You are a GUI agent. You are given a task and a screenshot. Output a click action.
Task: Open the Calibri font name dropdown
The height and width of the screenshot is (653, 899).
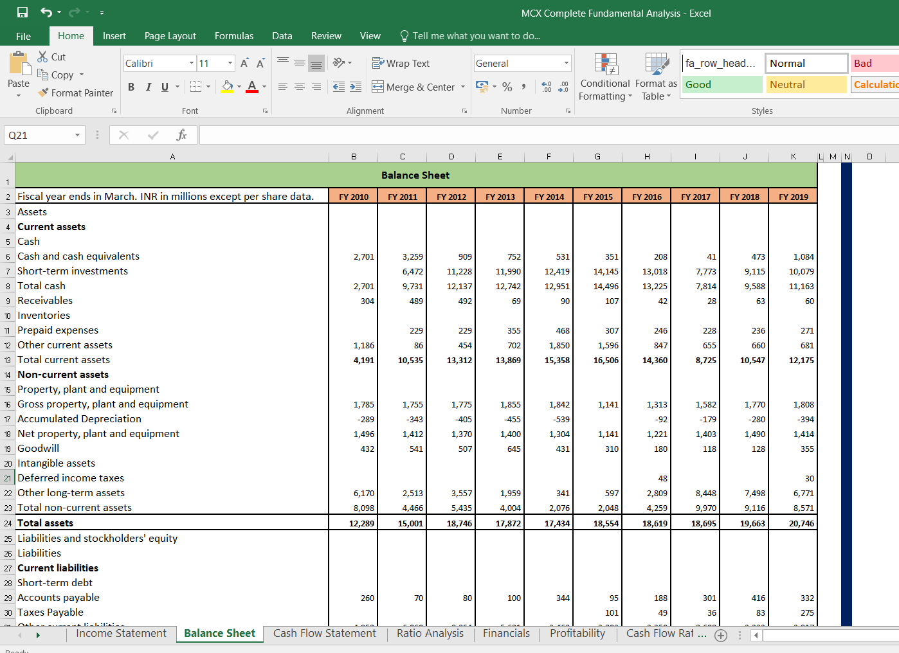click(192, 63)
